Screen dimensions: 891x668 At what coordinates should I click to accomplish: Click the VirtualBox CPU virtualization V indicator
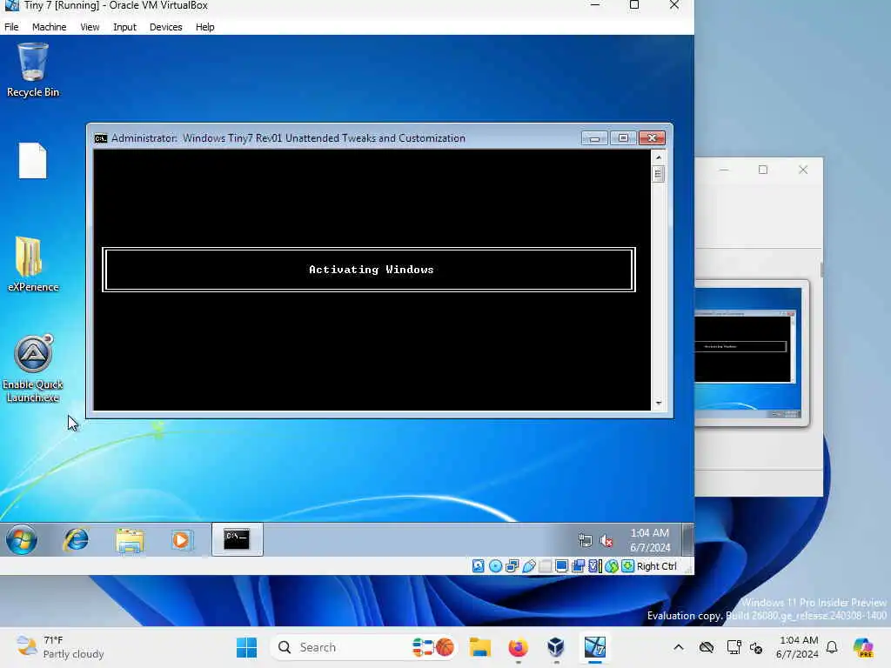(x=595, y=566)
